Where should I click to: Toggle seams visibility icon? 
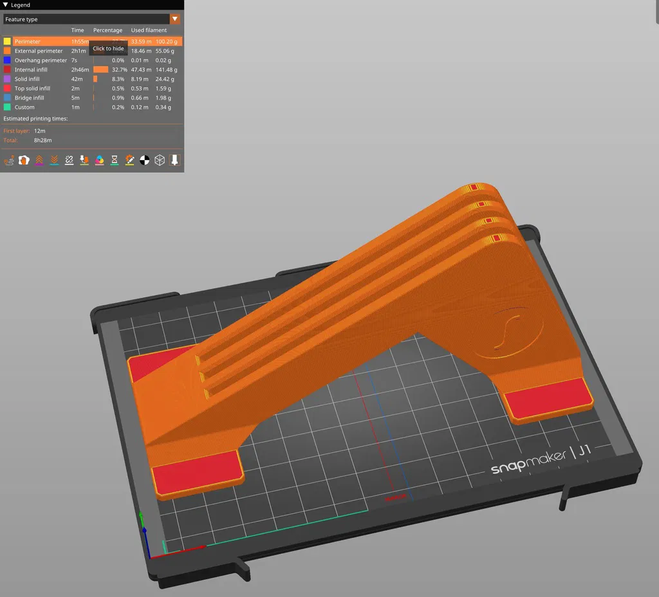coord(70,160)
